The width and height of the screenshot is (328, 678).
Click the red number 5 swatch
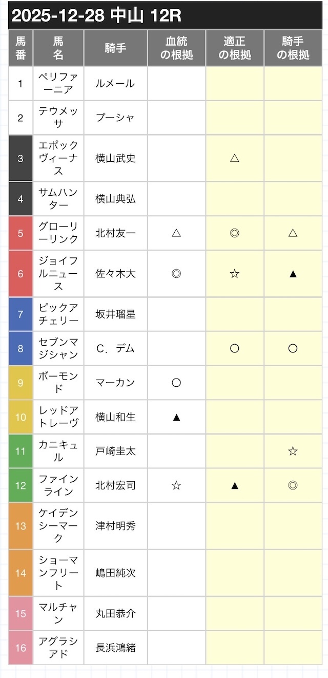[x=20, y=233]
